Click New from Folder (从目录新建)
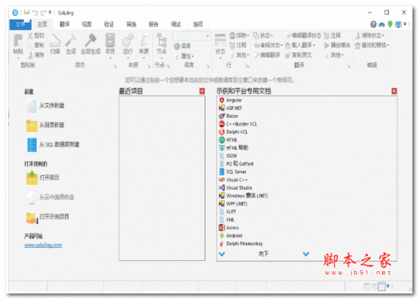Screen dimensions: 419x300 coord(45,125)
